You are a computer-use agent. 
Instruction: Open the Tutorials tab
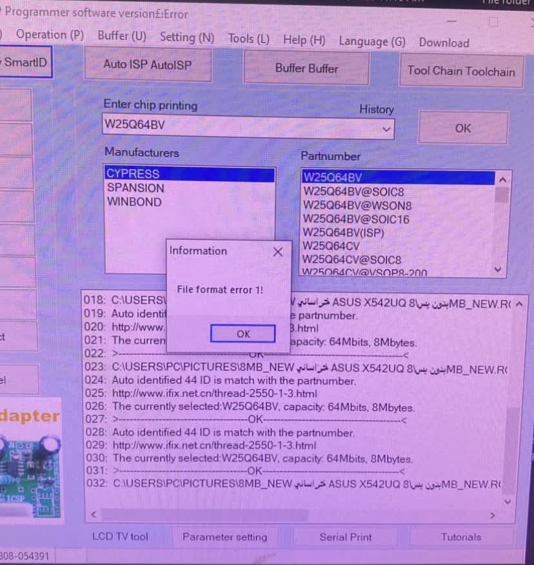(x=461, y=537)
